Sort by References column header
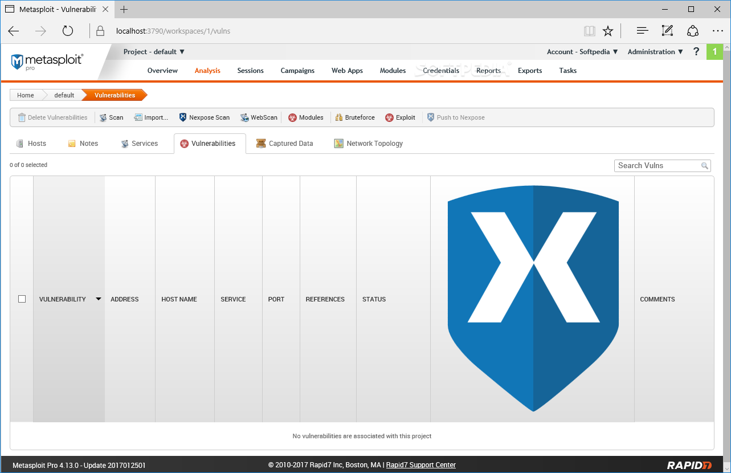Viewport: 731px width, 473px height. click(325, 299)
